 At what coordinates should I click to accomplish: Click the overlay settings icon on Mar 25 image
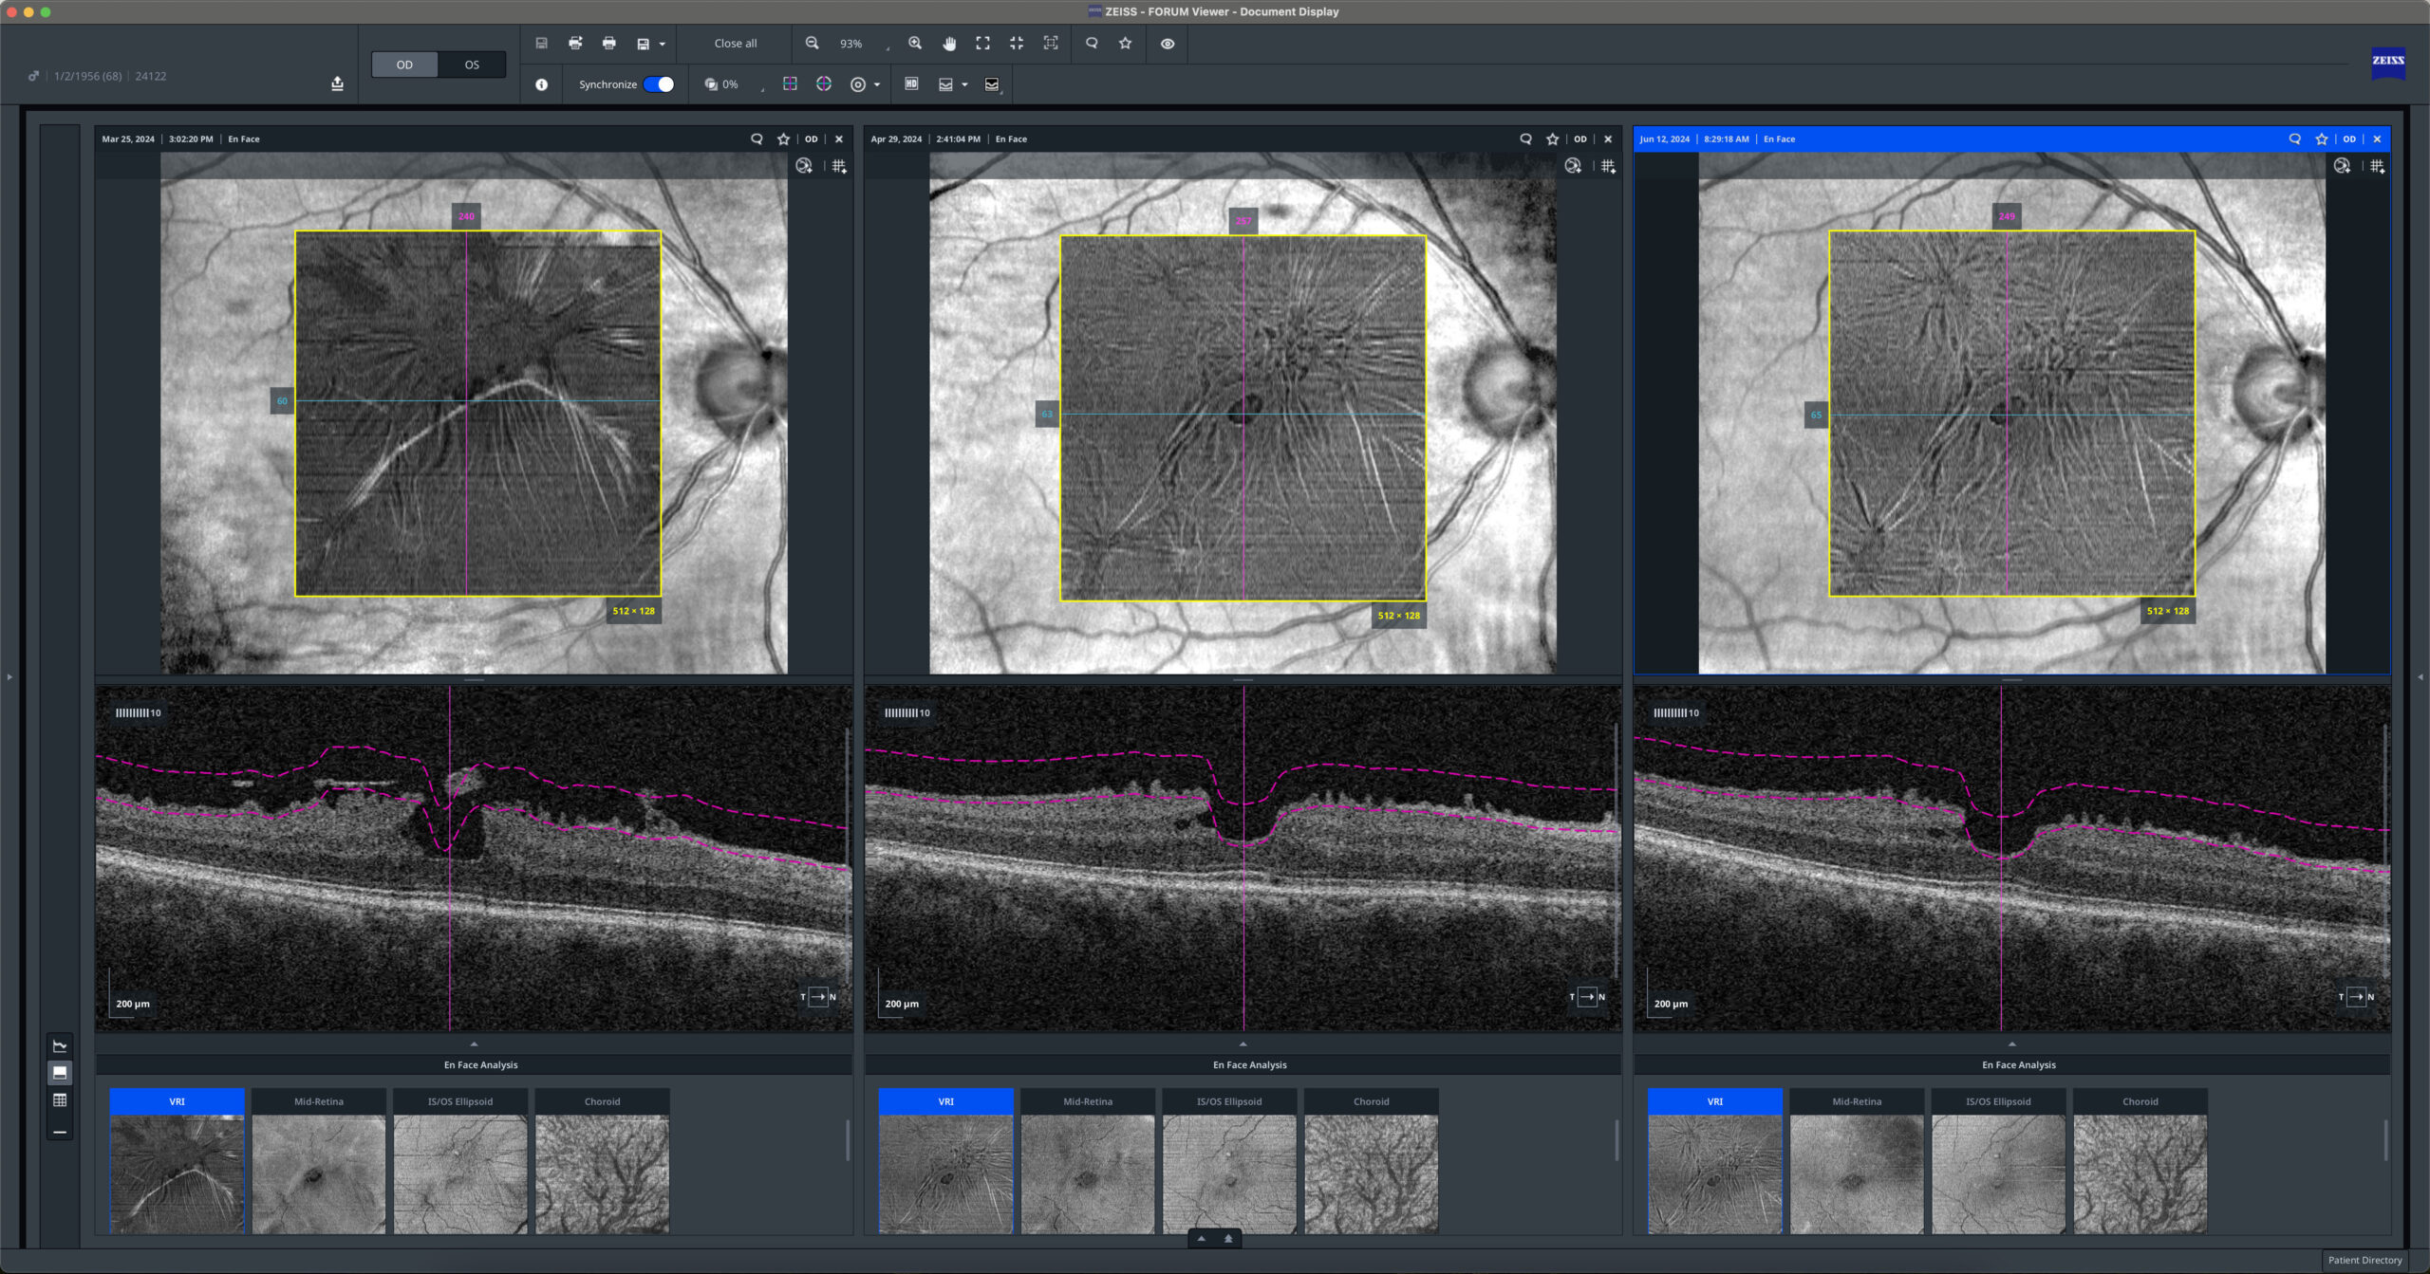click(804, 166)
